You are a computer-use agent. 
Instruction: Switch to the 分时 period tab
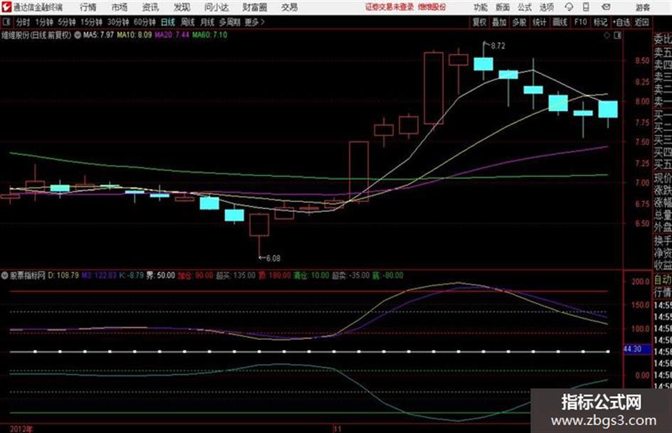[x=23, y=22]
